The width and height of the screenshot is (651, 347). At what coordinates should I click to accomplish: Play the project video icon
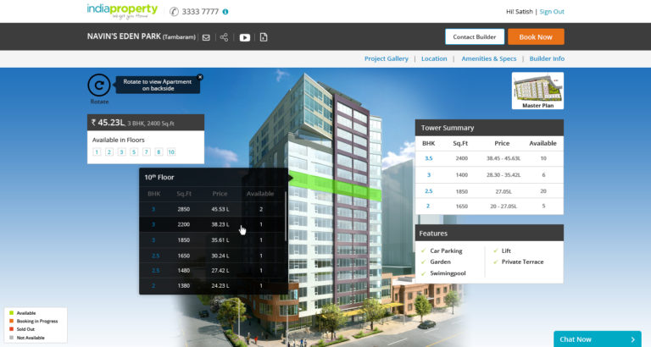click(x=245, y=37)
